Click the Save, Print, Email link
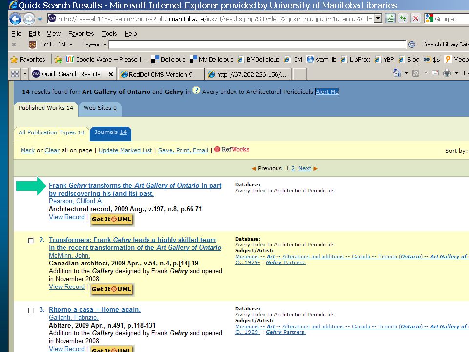 click(183, 150)
